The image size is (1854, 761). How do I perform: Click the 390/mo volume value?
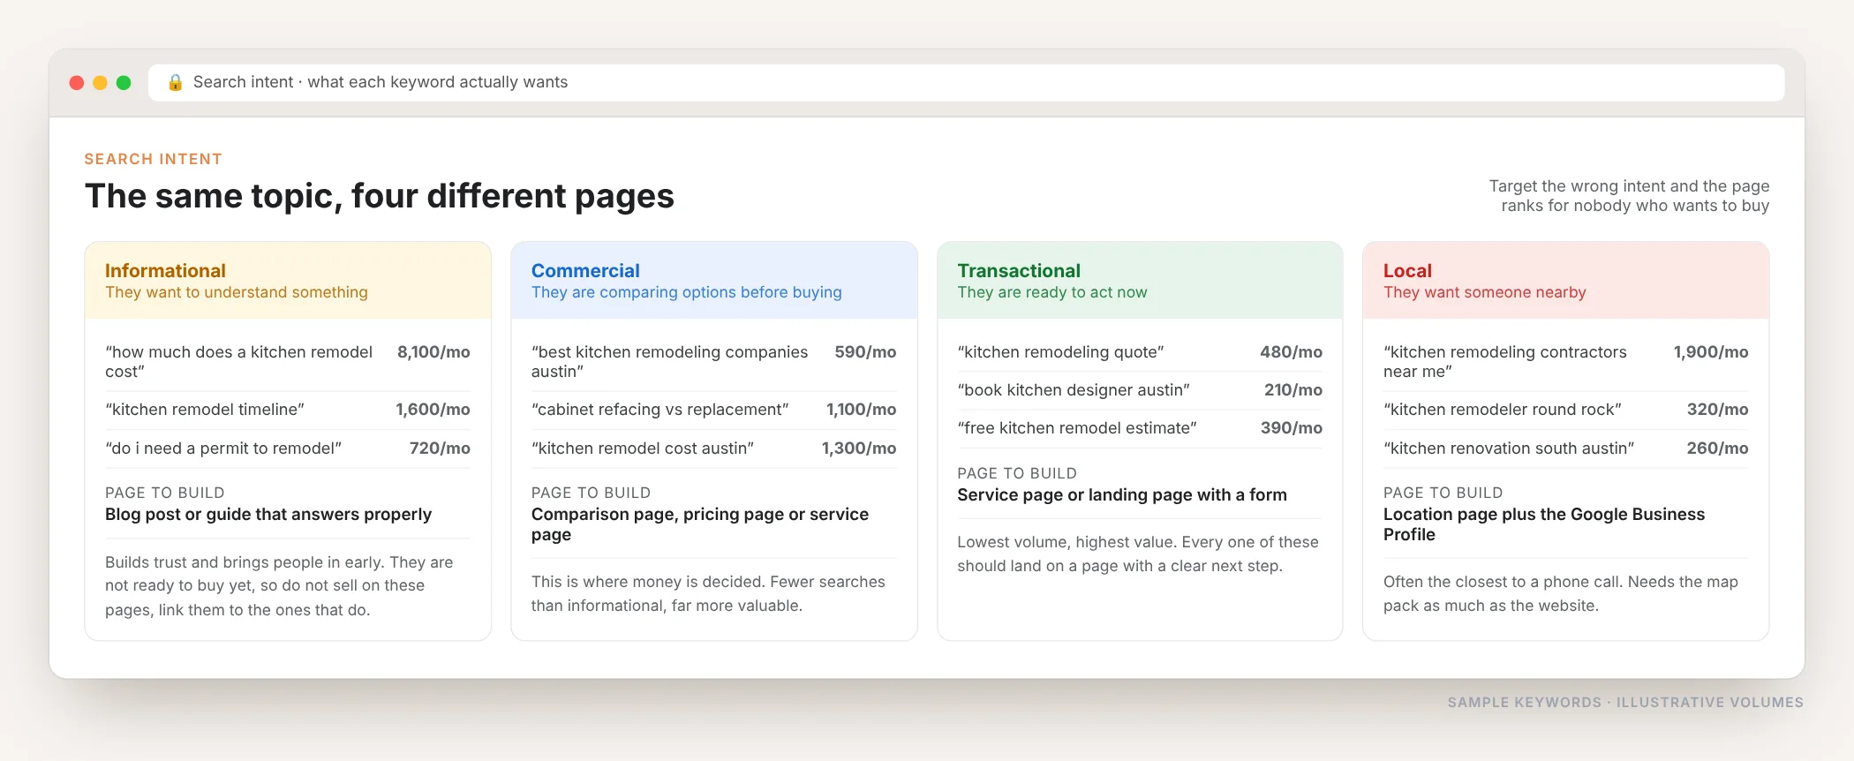[1291, 427]
